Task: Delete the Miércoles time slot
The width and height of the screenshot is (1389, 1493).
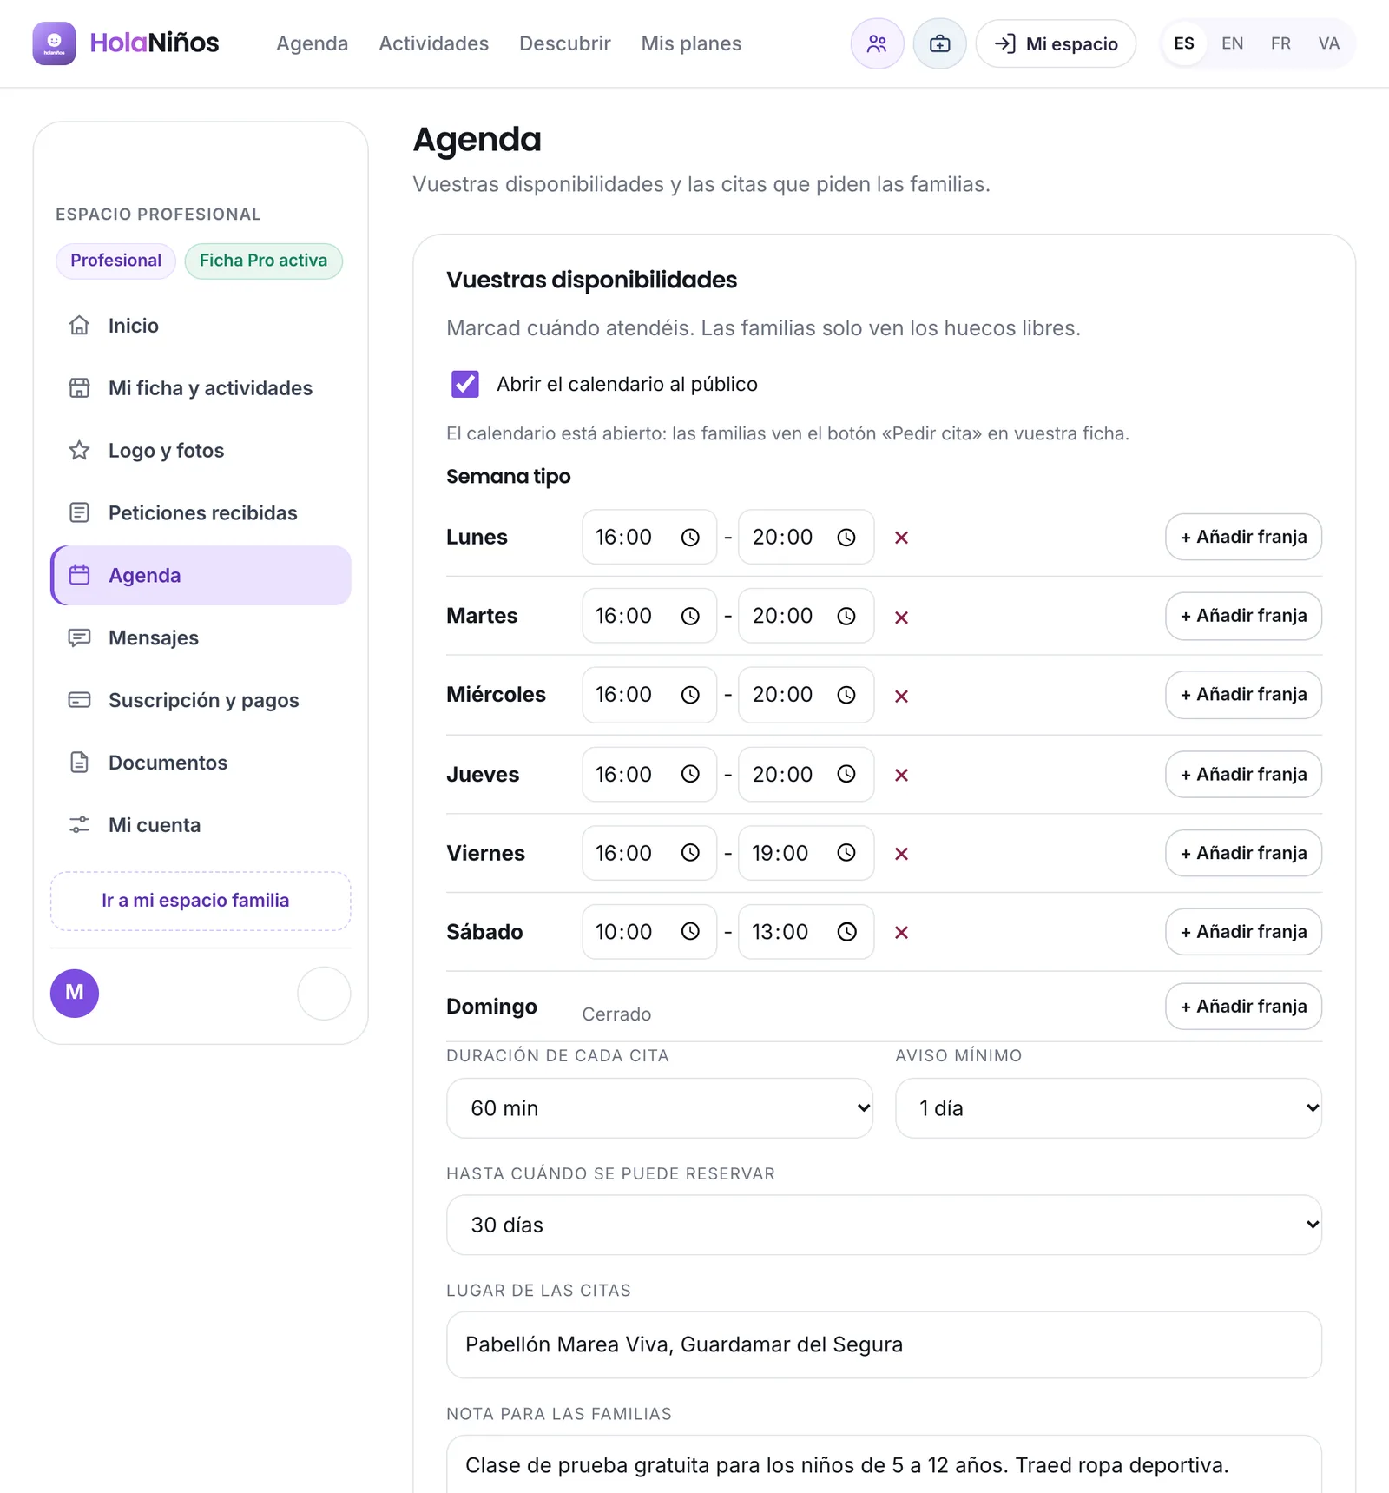Action: pos(901,696)
